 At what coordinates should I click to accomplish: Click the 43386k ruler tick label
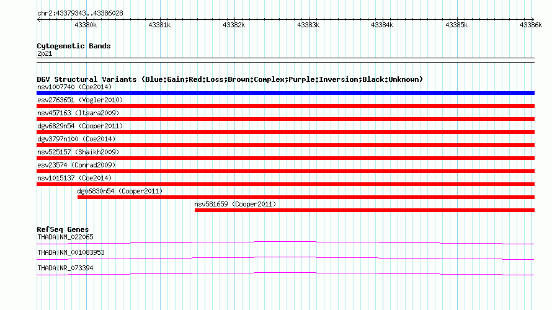tap(531, 25)
